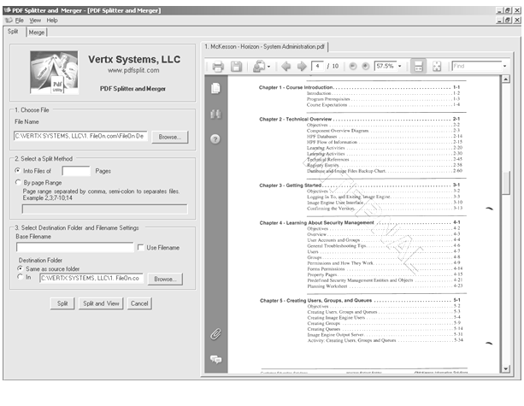The image size is (524, 406).
Task: Click the application icon in title bar
Action: click(7, 10)
